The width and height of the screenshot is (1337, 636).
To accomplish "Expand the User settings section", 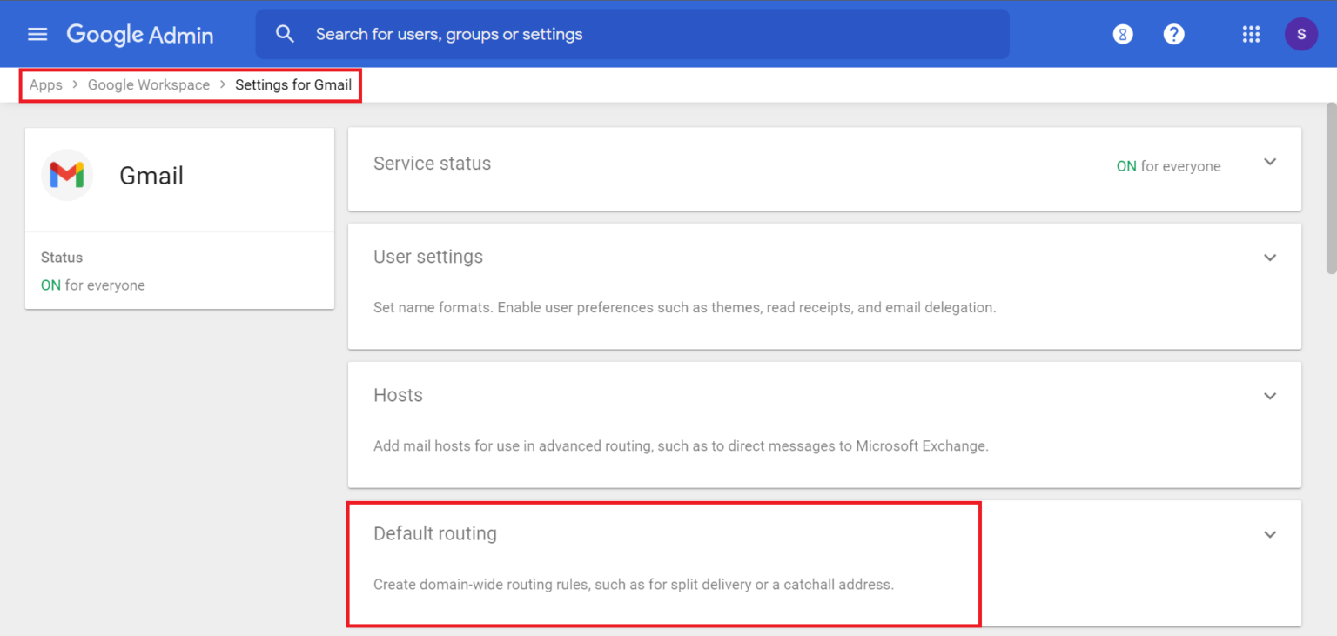I will pos(1270,258).
